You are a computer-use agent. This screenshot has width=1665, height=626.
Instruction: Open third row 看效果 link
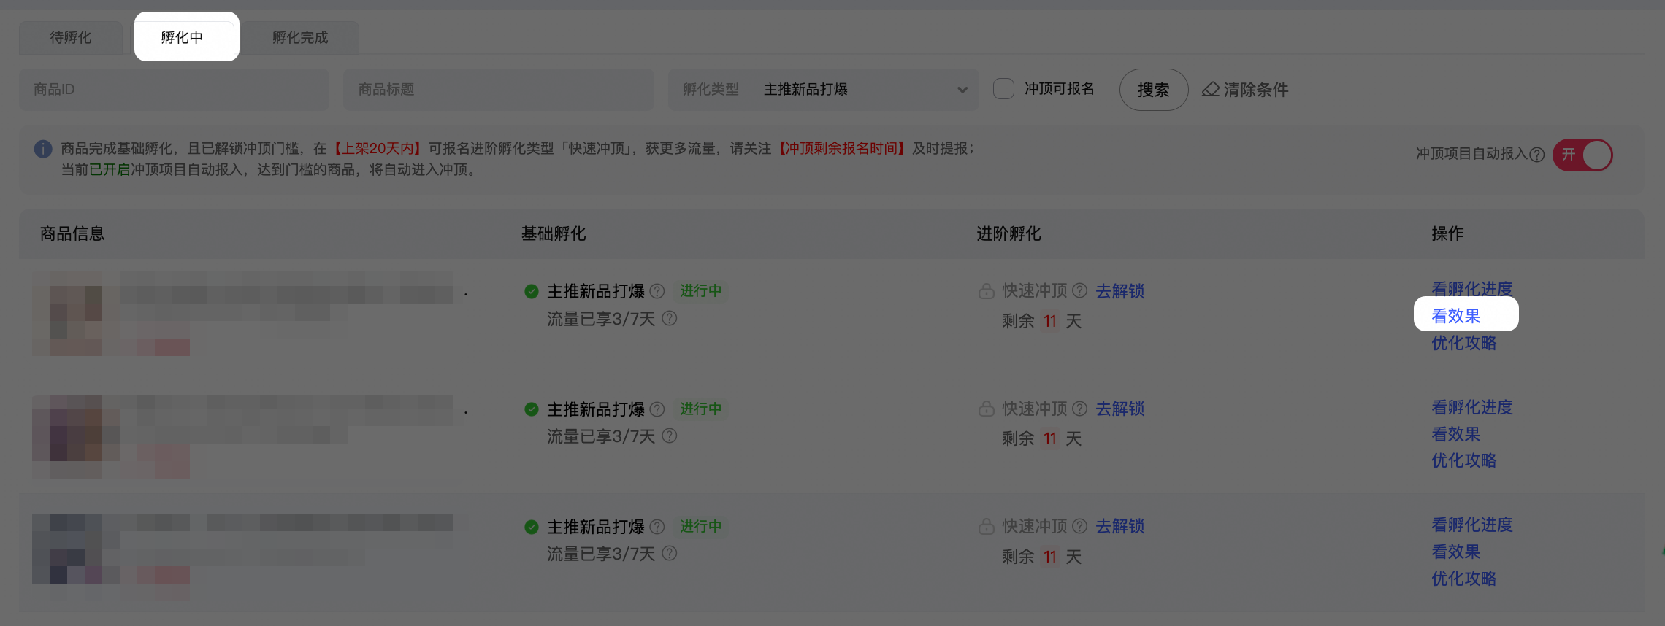1456,552
